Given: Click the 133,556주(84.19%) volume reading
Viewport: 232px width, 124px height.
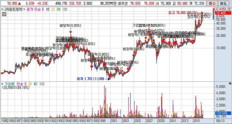Looking at the screenshot, I should tap(16, 88).
